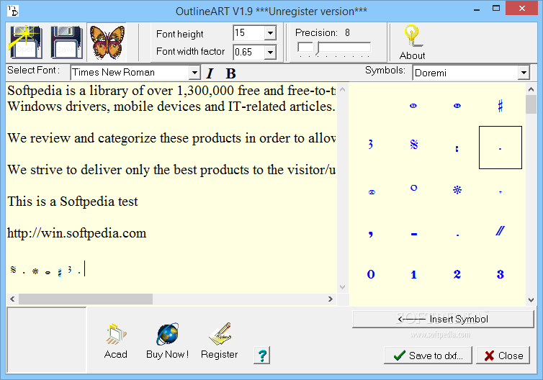Click the Precision slider thumb
Image resolution: width=543 pixels, height=380 pixels.
click(316, 48)
